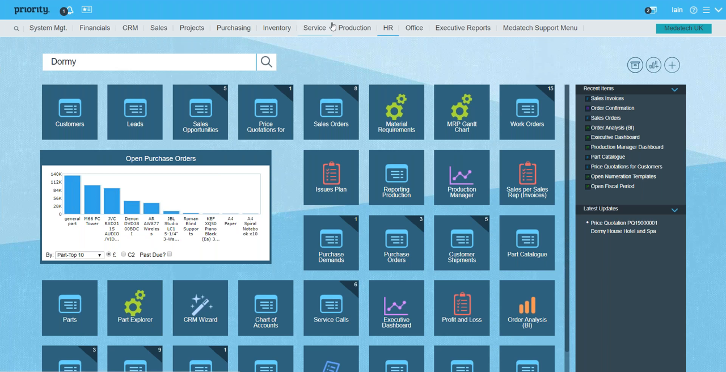
Task: Launch the MRP Gantt Chart tile
Action: click(x=462, y=112)
